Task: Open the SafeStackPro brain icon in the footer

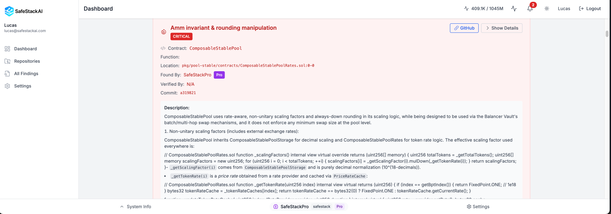Action: click(x=276, y=207)
